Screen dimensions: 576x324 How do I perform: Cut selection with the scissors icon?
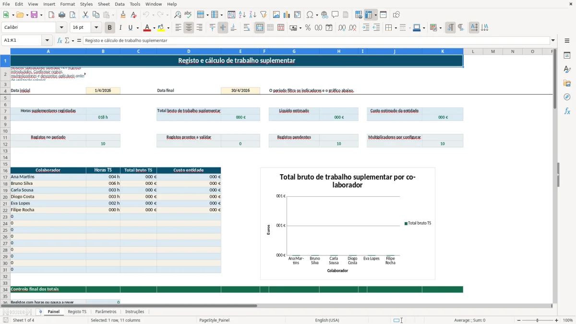point(85,15)
